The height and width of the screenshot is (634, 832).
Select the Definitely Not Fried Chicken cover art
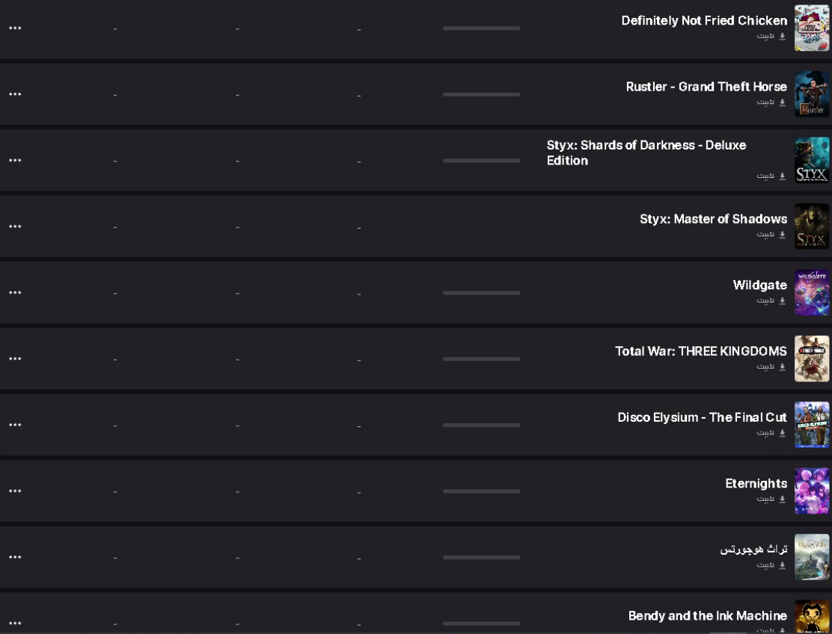click(x=812, y=28)
